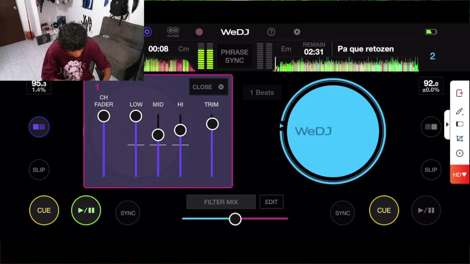The height and width of the screenshot is (264, 470).
Task: Open the help question mark icon
Action: (x=271, y=32)
